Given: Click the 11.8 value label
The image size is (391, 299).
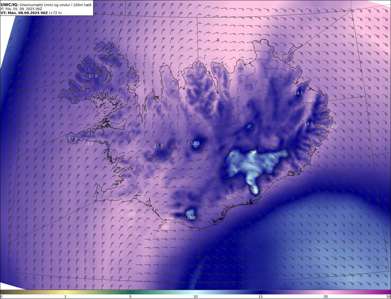Looking at the screenshot, I should (191, 218).
